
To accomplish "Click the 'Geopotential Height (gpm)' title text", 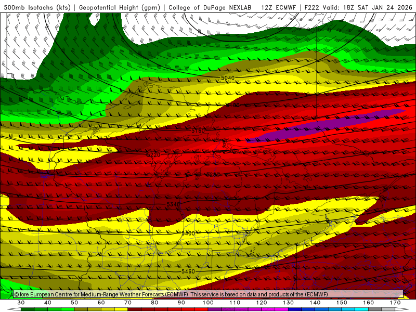I will (120, 7).
